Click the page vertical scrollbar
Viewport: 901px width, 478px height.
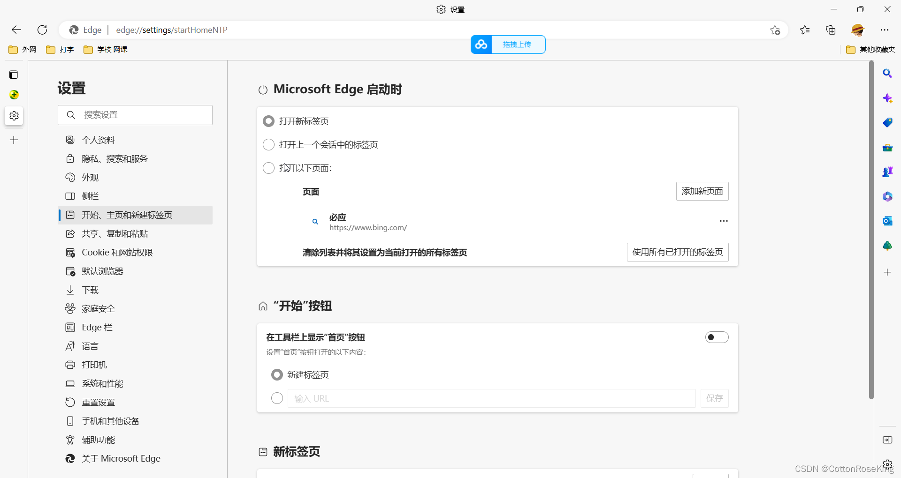tap(871, 230)
